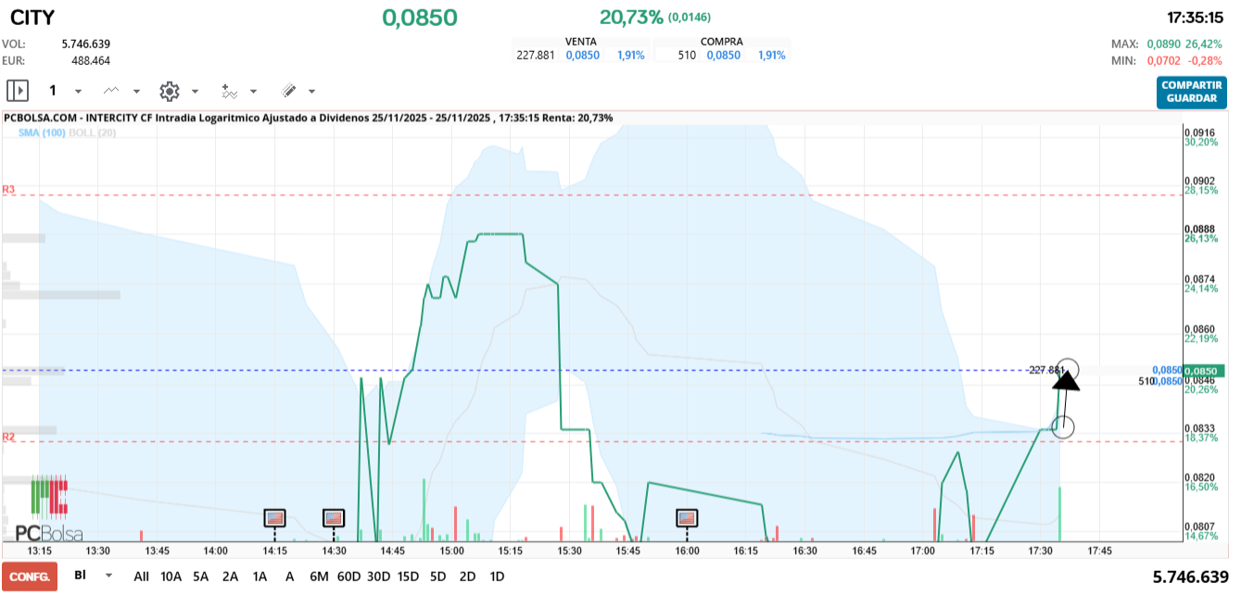
Task: Expand the settings gear dropdown arrow
Action: (195, 92)
